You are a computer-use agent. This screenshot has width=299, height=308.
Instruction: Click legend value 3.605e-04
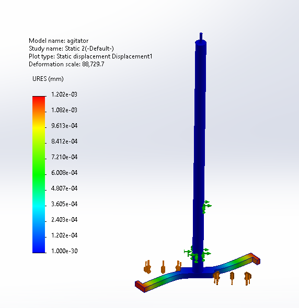click(64, 204)
